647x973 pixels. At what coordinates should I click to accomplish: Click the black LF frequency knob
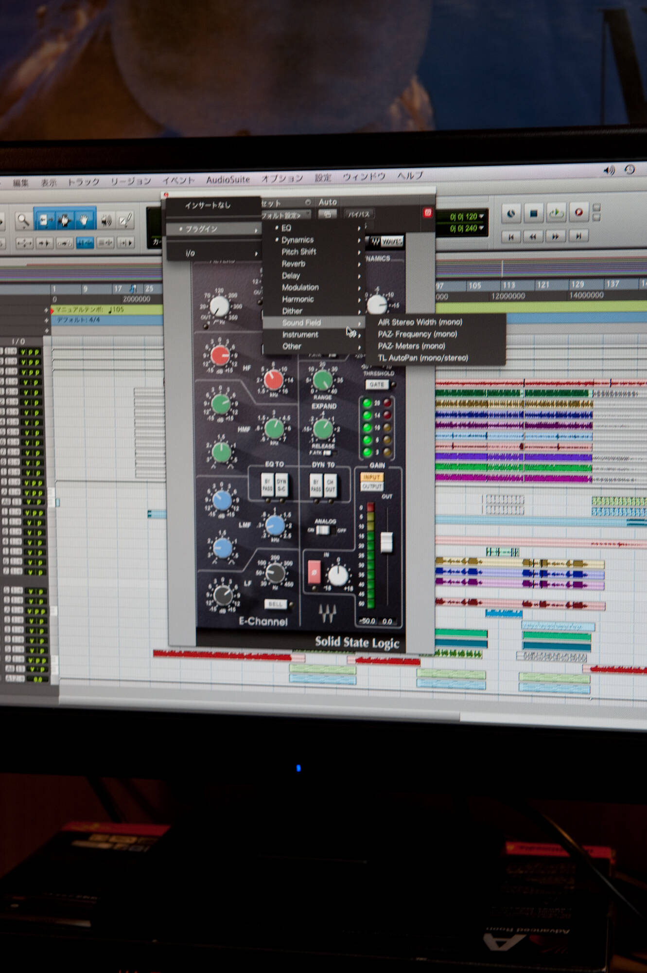(276, 573)
